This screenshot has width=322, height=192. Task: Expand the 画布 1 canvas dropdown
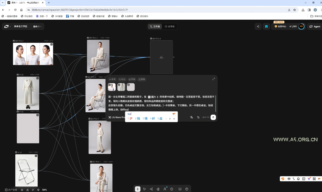(37, 26)
